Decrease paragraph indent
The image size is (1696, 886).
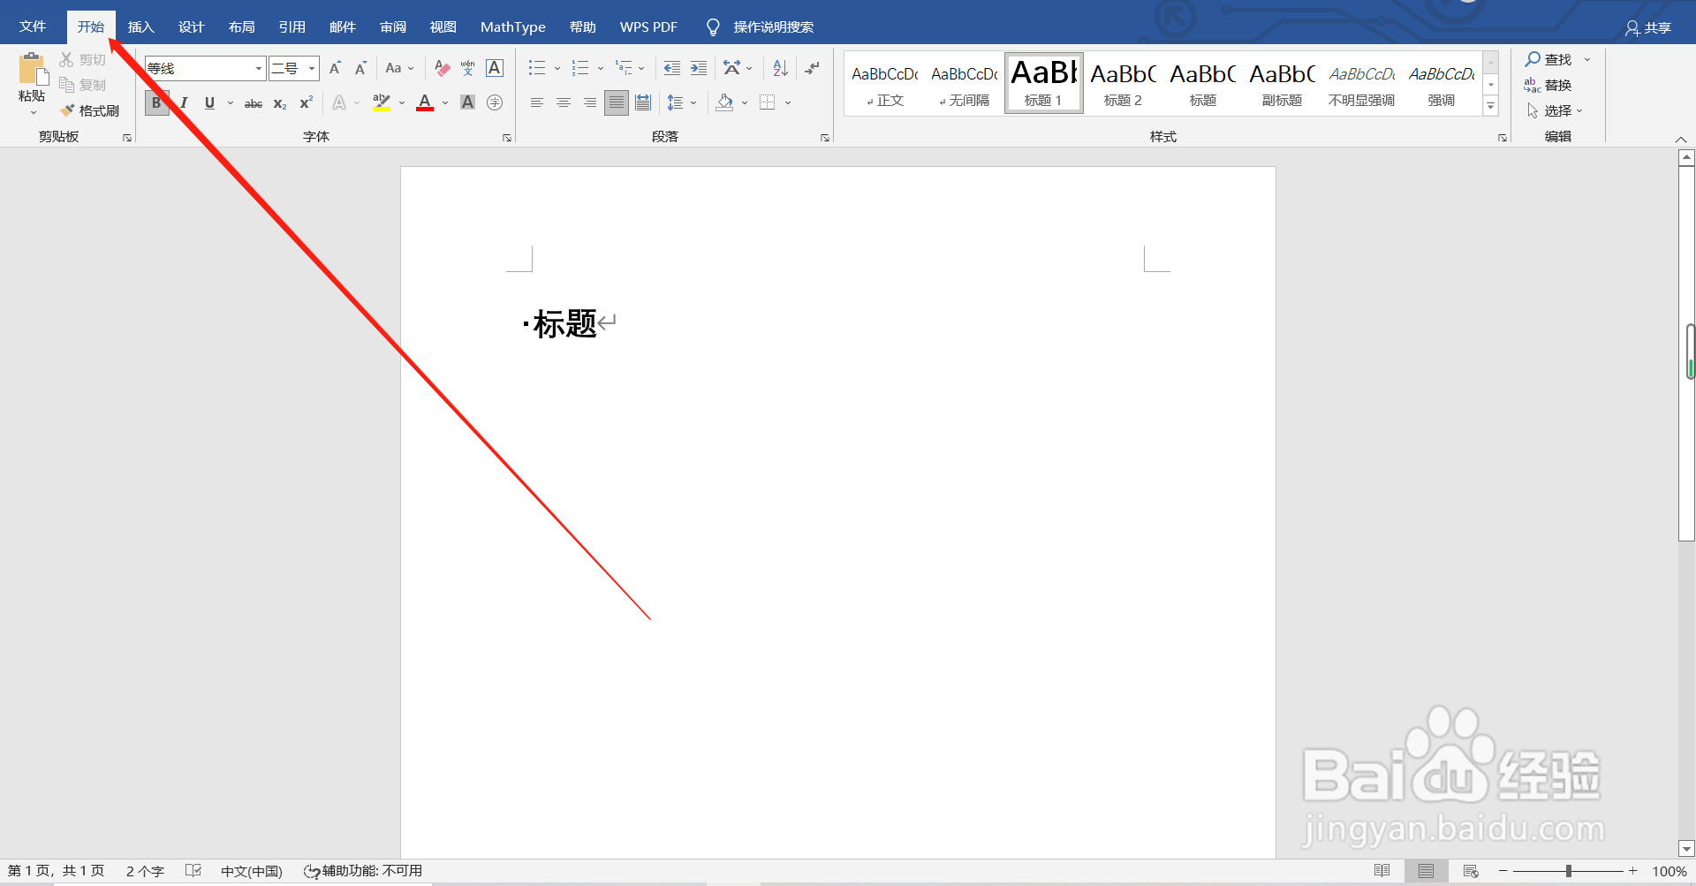coord(672,68)
